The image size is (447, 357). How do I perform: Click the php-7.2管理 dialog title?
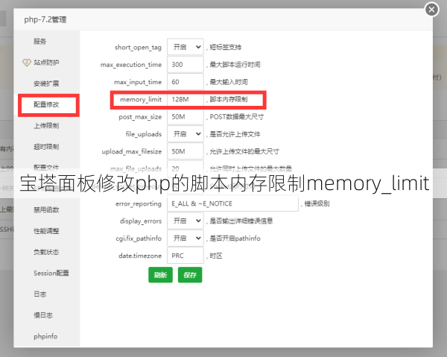click(x=45, y=19)
